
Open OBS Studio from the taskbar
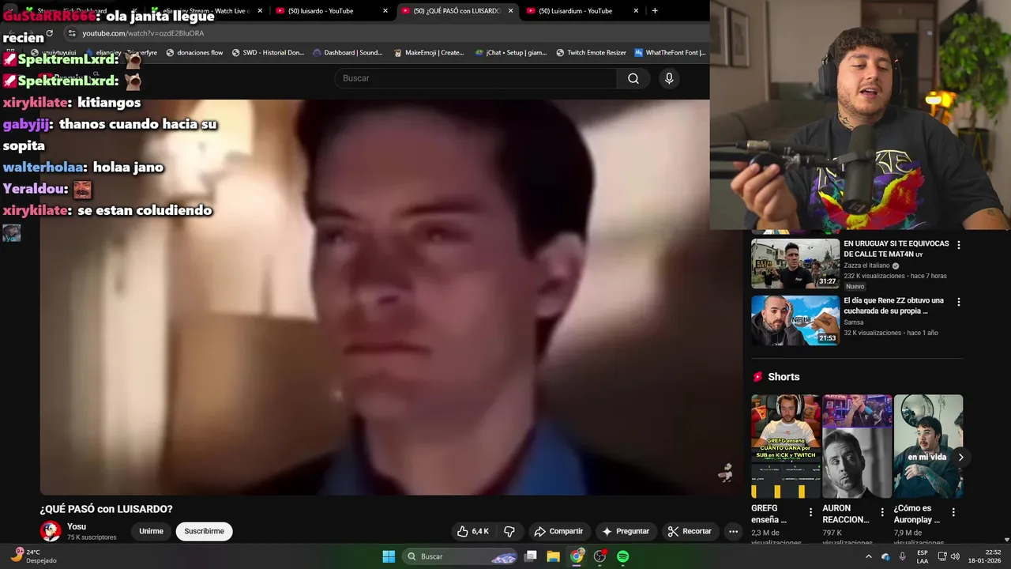coord(599,556)
